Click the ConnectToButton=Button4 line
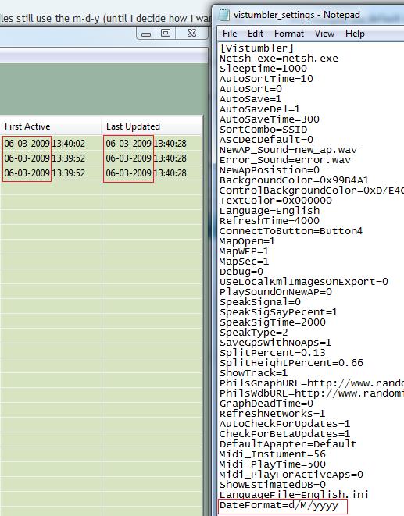Viewport: 404px width, 516px height. coord(291,231)
